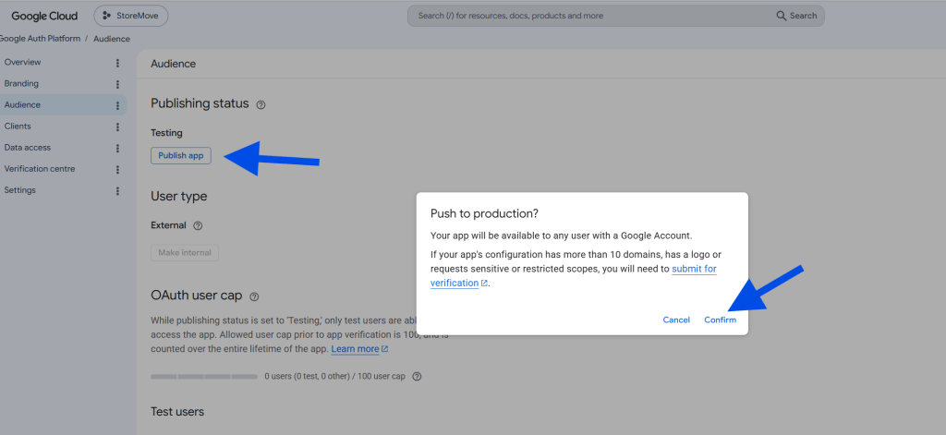Click Confirm to push to production

[x=721, y=320]
